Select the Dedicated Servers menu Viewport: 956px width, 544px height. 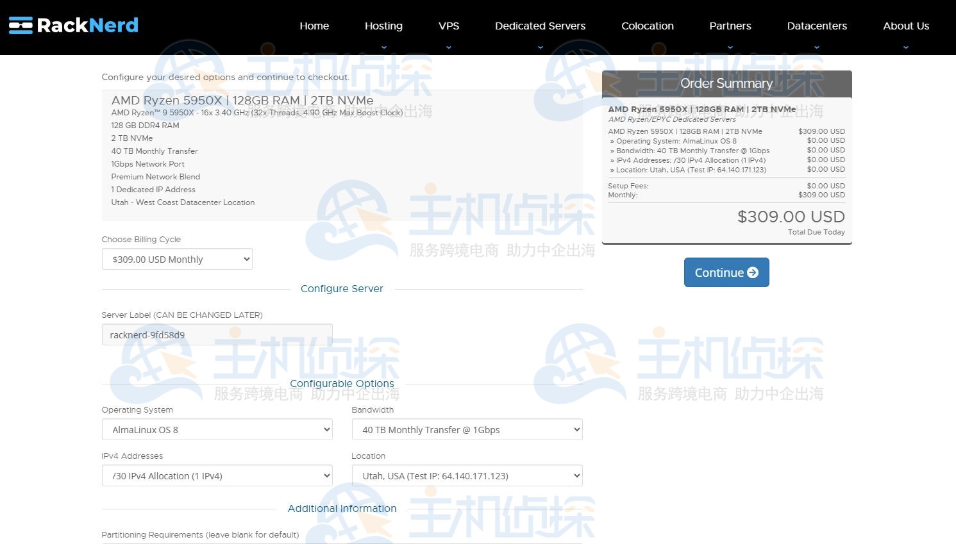click(541, 26)
